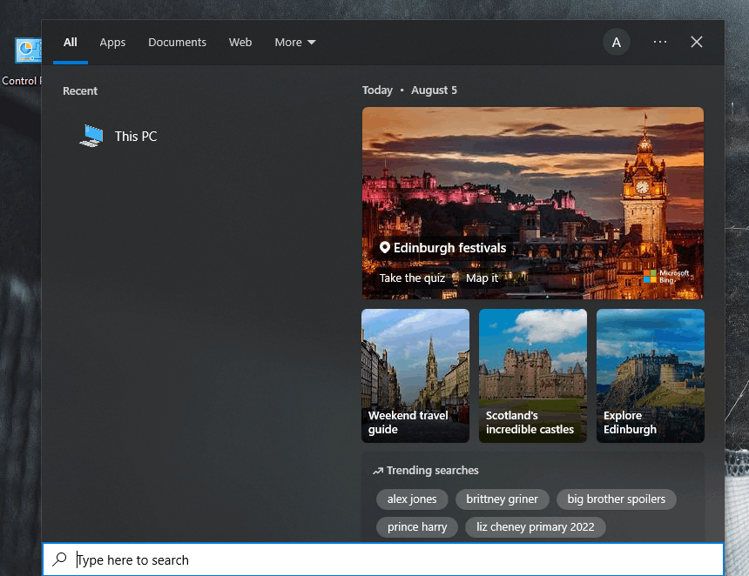Image resolution: width=749 pixels, height=576 pixels.
Task: Click the account avatar labeled A
Action: click(617, 42)
